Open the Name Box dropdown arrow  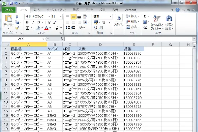pyautogui.click(x=43, y=39)
